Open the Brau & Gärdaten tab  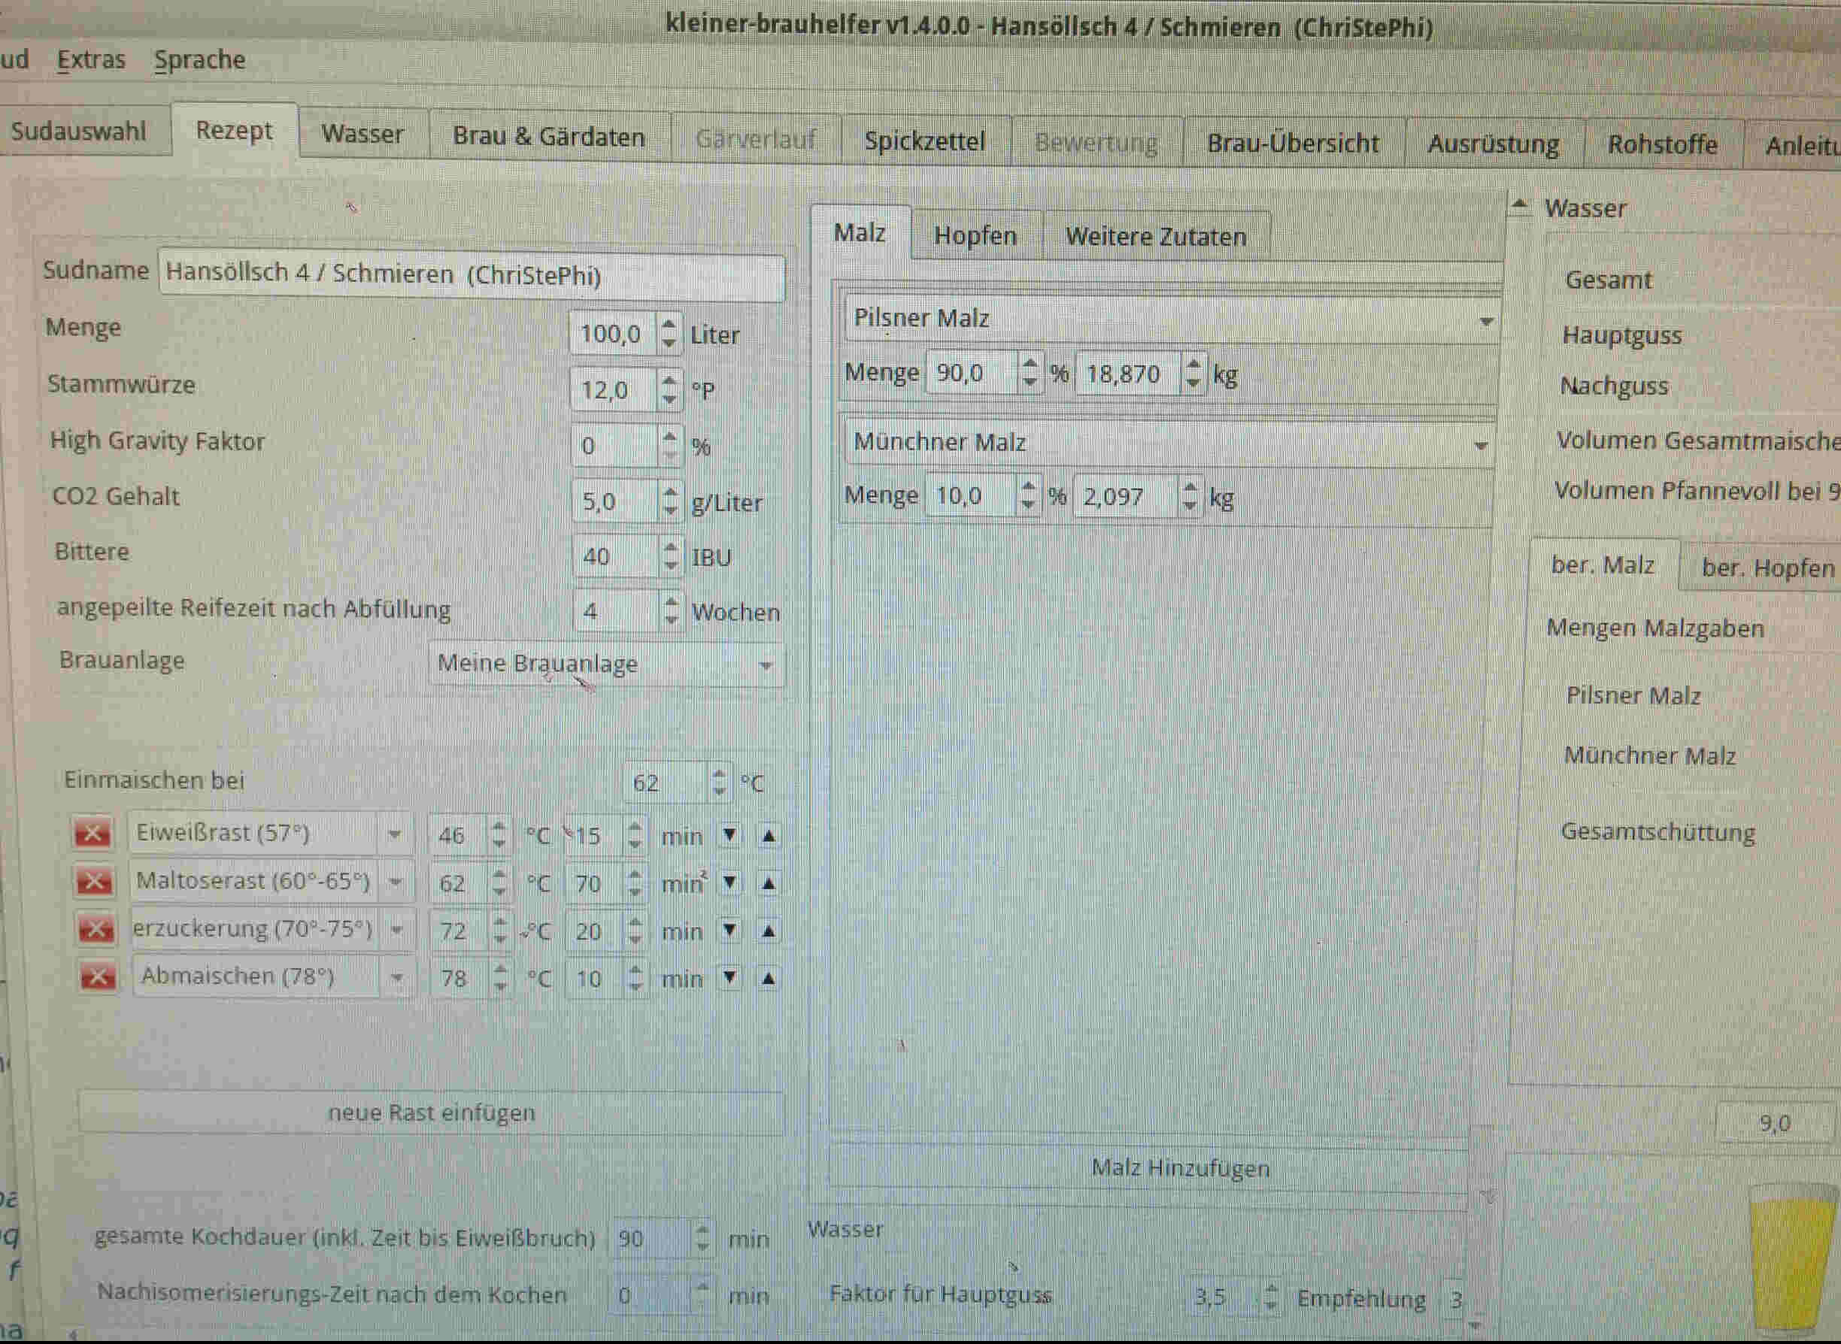(548, 137)
